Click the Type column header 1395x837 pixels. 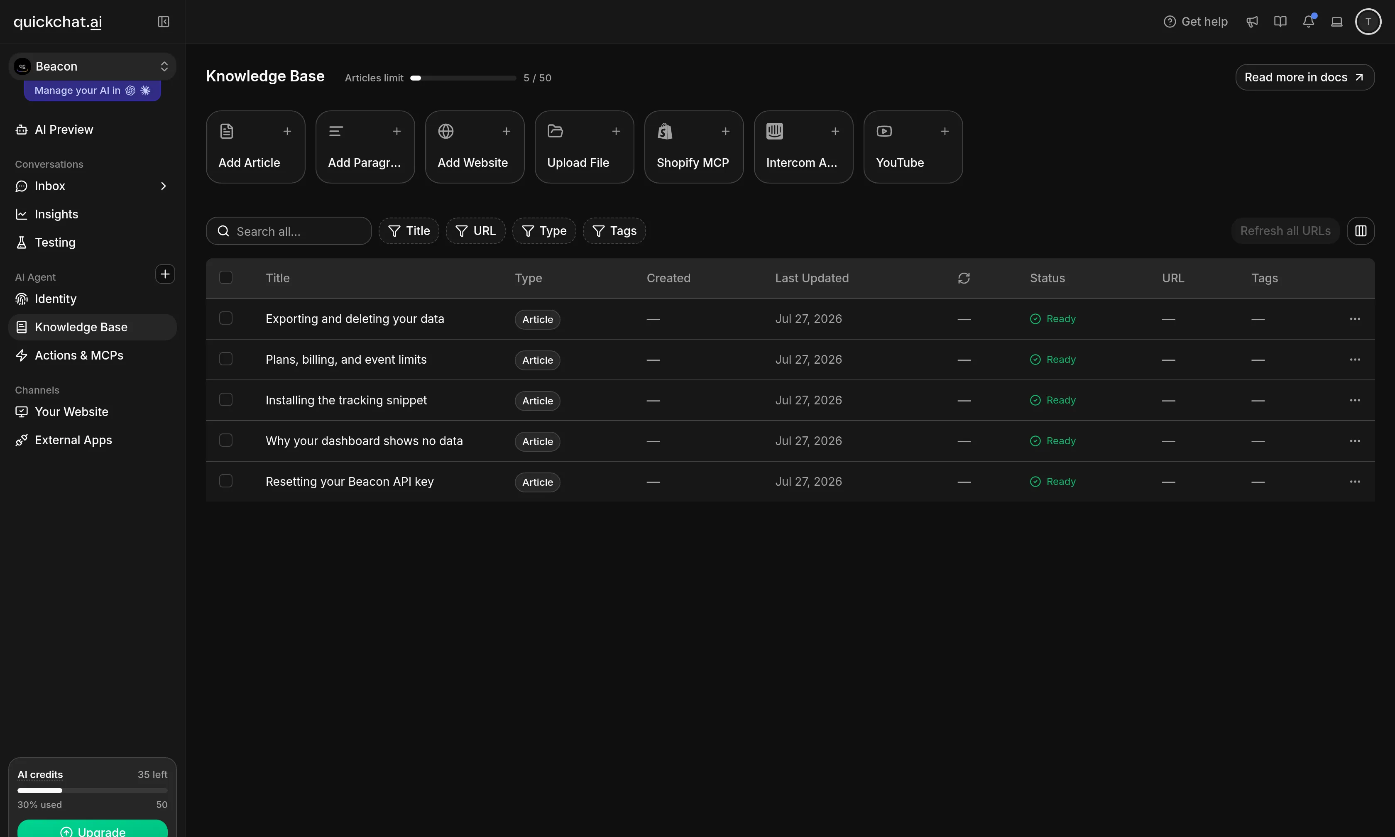(529, 278)
